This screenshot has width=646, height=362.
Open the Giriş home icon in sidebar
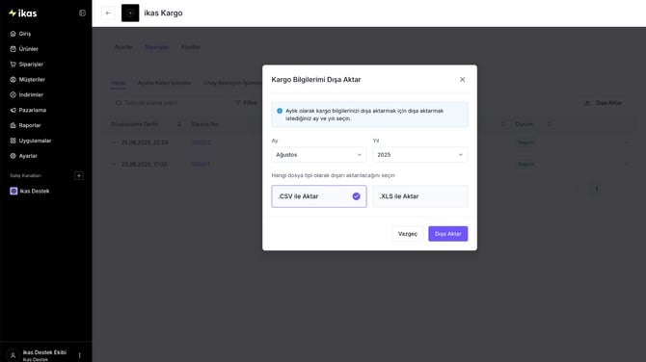coord(13,34)
